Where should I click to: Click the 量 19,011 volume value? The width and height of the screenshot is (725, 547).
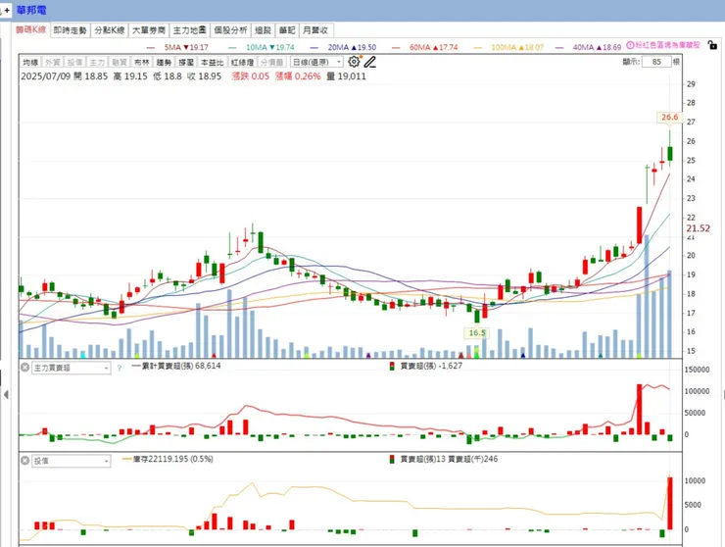click(x=346, y=76)
